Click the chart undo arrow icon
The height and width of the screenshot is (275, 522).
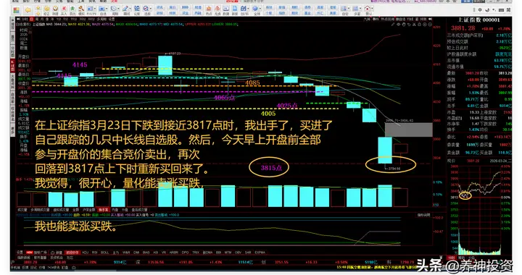click(409, 25)
